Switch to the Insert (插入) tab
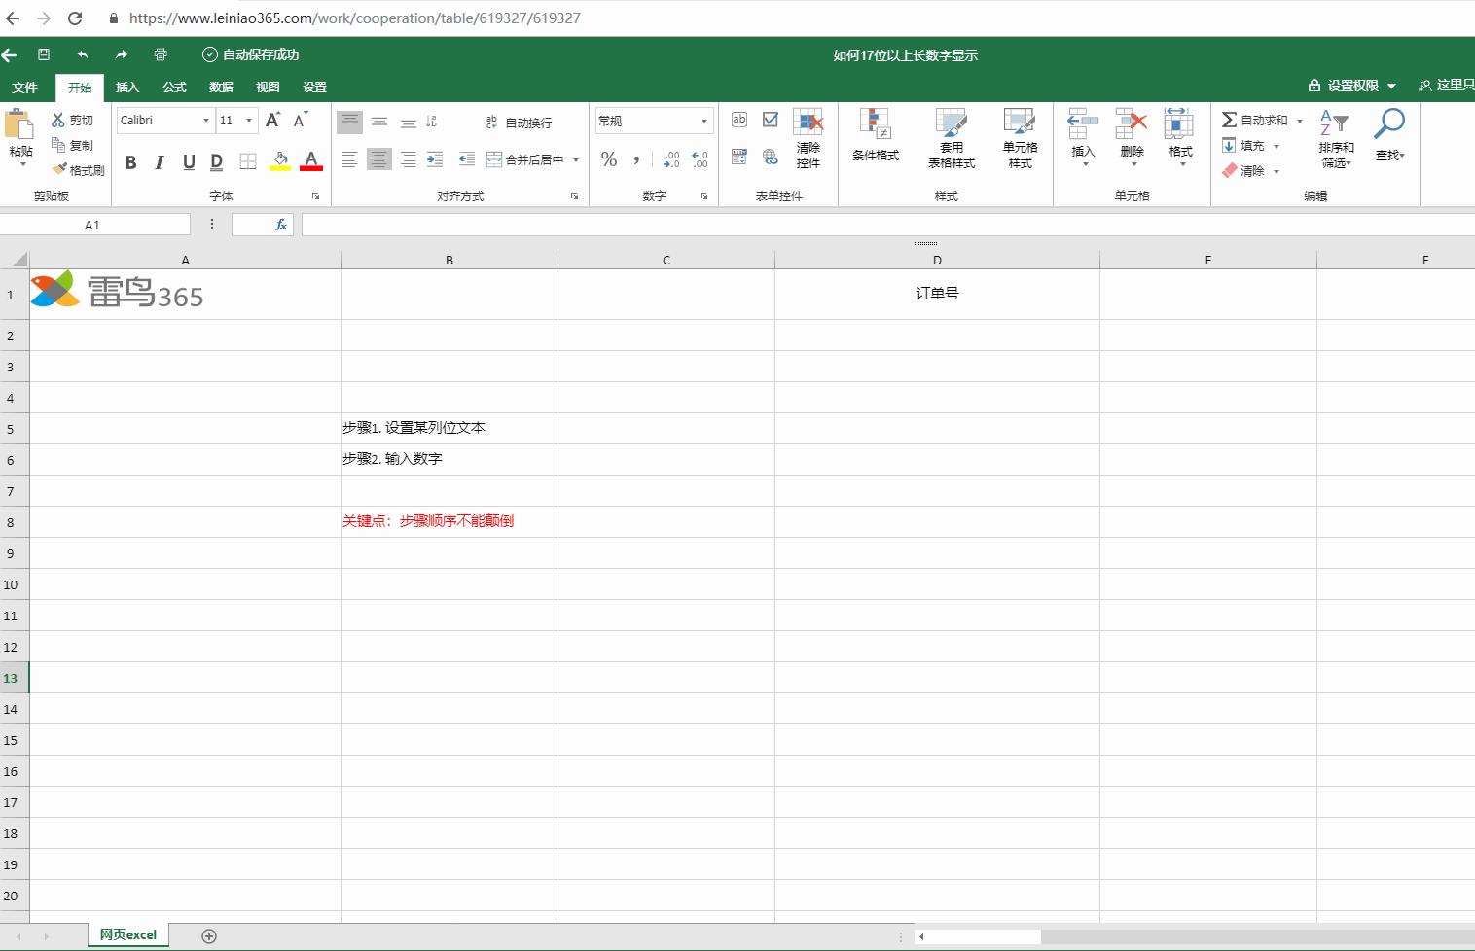1475x951 pixels. tap(127, 88)
